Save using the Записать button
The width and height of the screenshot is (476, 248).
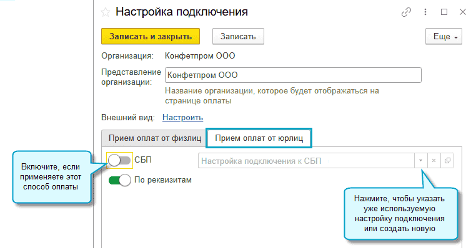click(238, 36)
